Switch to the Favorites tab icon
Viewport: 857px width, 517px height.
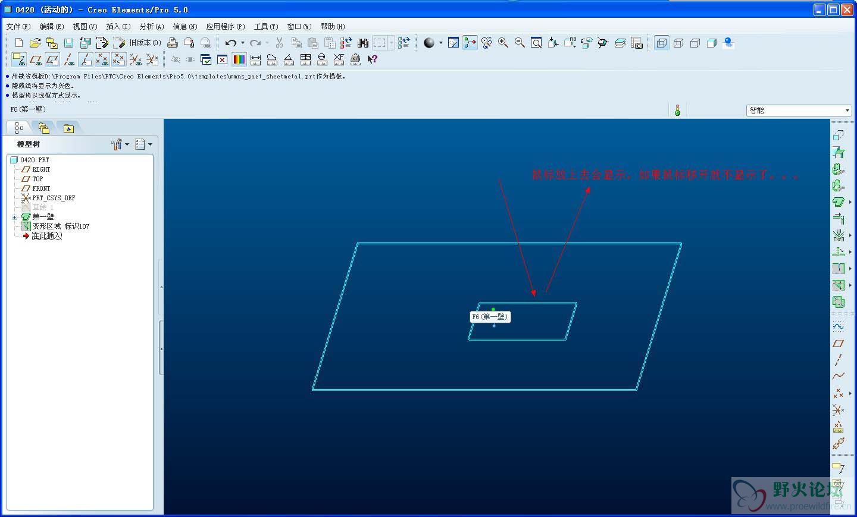click(68, 128)
